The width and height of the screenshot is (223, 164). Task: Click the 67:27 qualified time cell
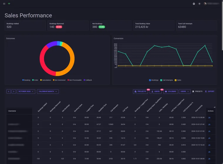pos(99,124)
